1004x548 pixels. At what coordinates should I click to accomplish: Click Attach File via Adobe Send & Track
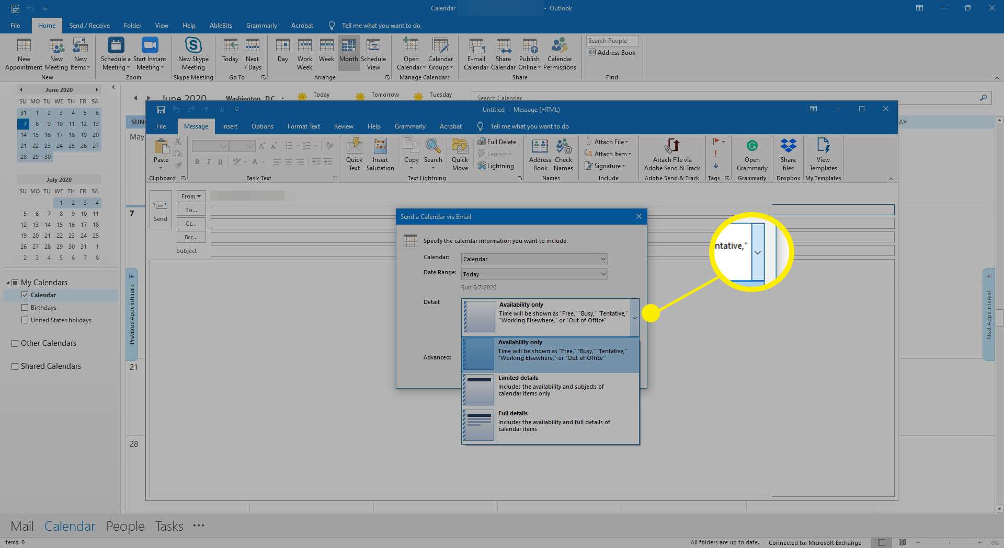[672, 154]
